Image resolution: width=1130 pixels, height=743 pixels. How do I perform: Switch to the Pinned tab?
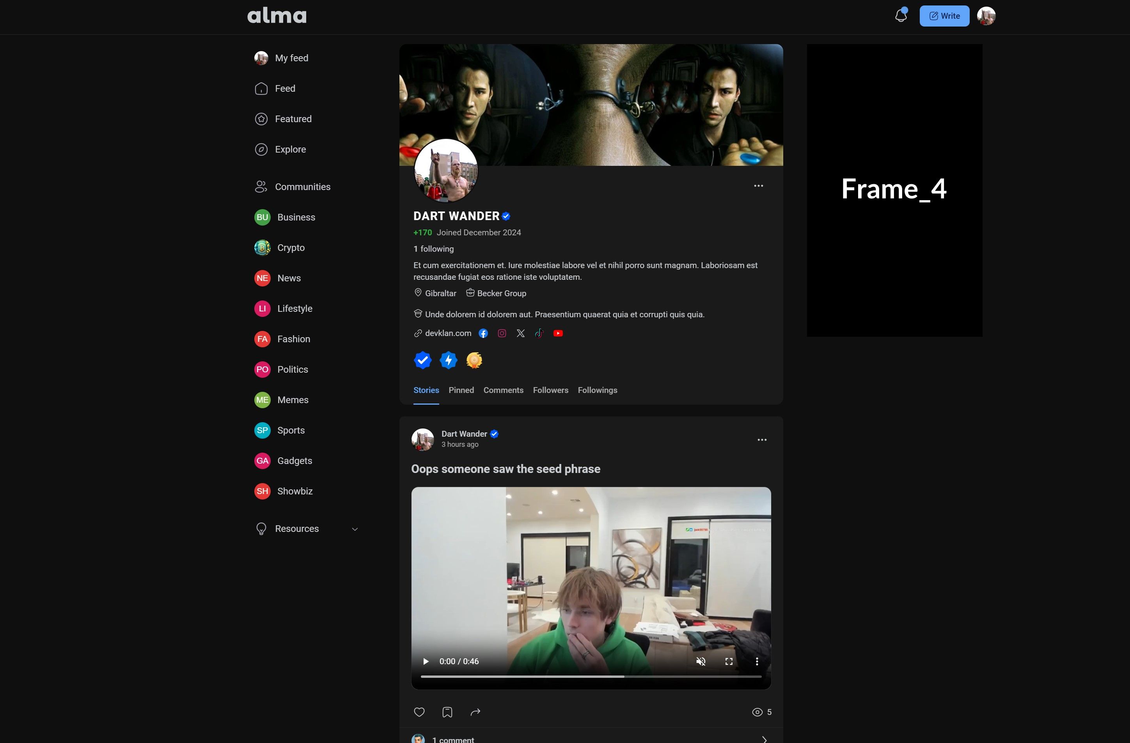click(x=461, y=390)
